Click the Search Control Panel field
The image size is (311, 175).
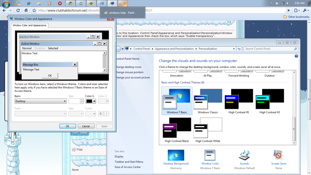coord(269,49)
